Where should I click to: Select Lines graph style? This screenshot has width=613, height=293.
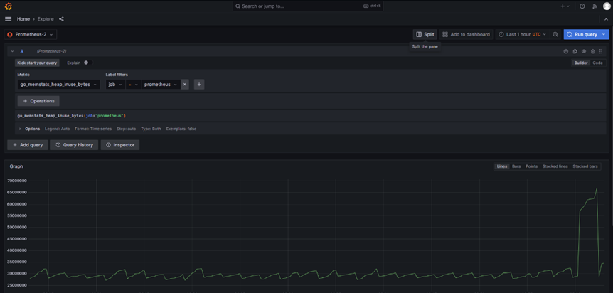coord(501,166)
